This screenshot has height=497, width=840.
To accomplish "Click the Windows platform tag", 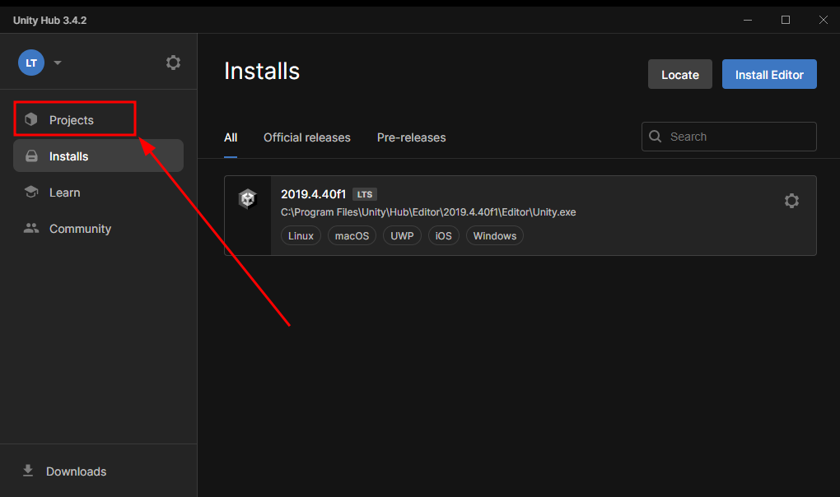I will pyautogui.click(x=494, y=235).
